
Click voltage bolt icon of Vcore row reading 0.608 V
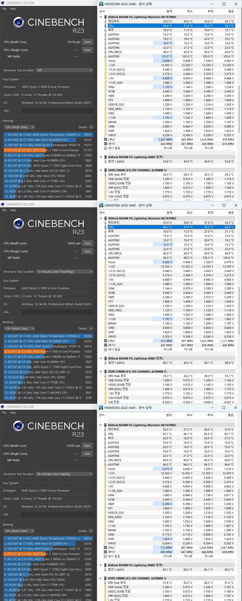(105, 61)
